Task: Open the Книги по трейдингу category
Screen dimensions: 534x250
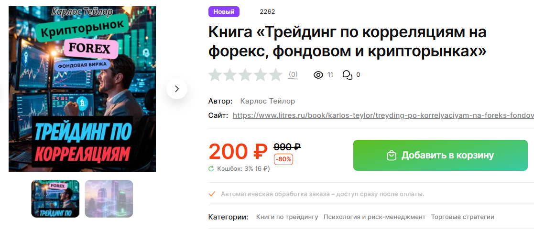Action: click(287, 217)
